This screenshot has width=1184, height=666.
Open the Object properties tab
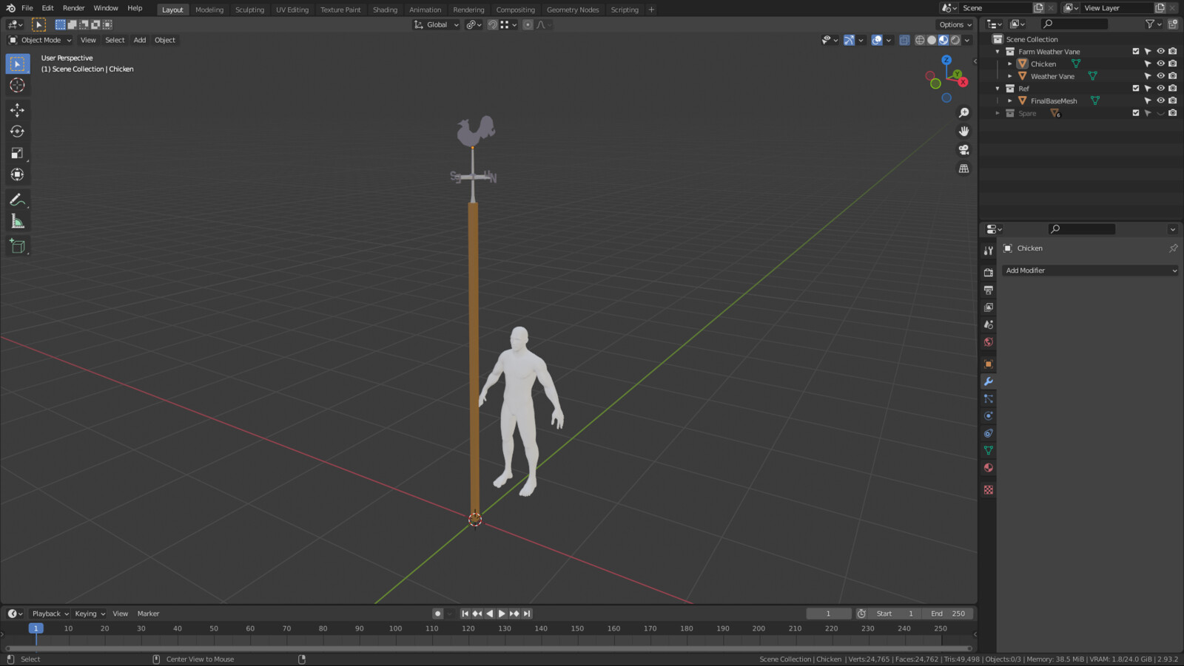click(988, 364)
